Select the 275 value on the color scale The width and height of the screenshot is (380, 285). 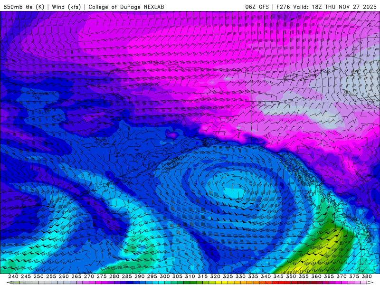pos(101,276)
